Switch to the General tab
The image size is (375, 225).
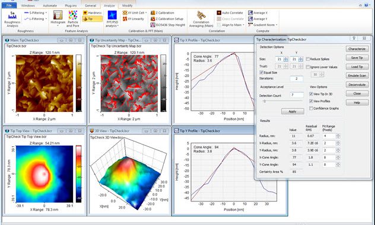(x=90, y=5)
